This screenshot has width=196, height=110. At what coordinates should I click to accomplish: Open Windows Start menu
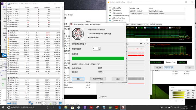(x=3, y=107)
